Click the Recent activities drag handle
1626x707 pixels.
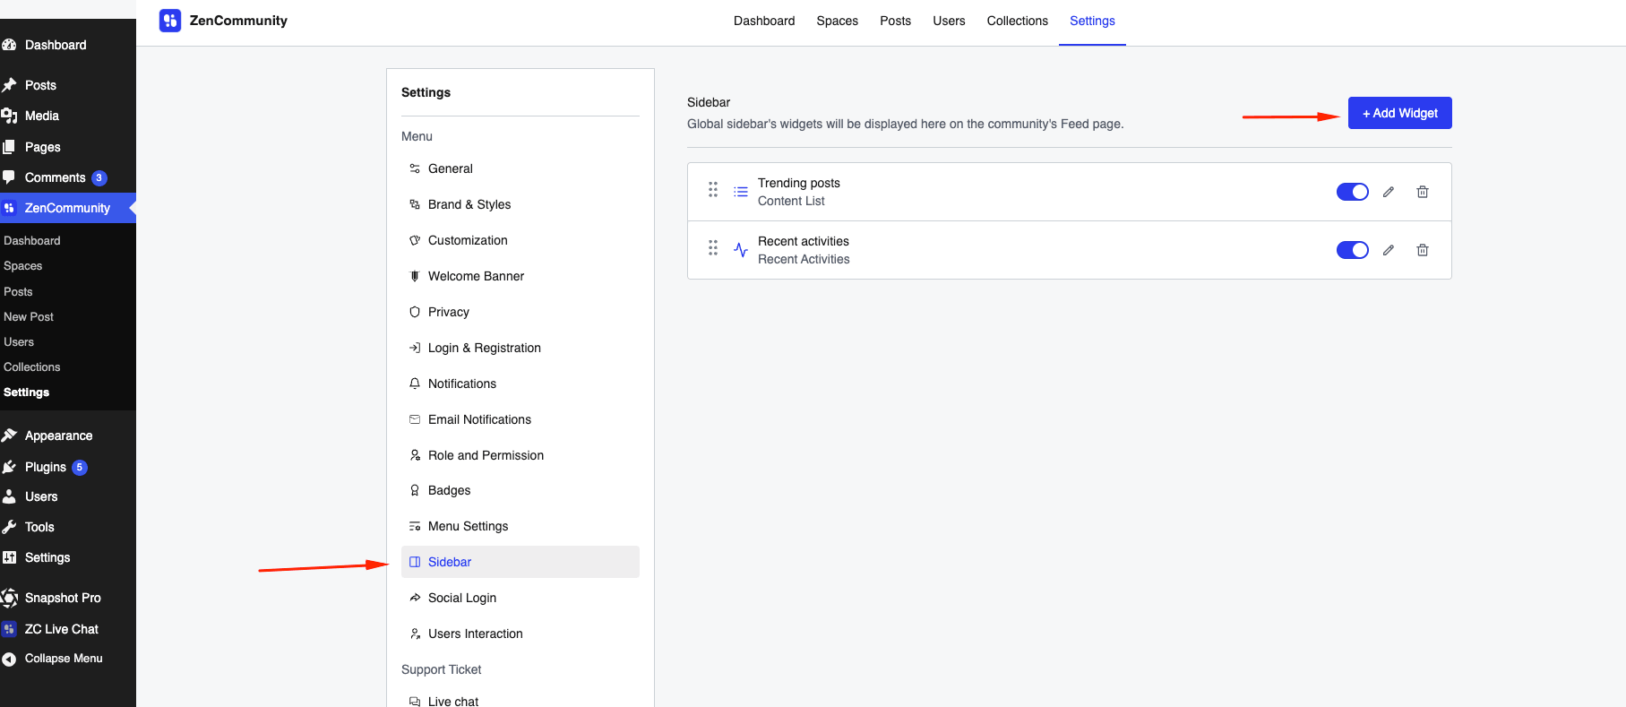coord(713,247)
